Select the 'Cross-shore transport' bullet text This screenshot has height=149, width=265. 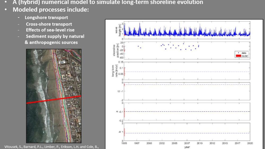pos(49,24)
